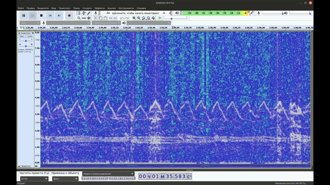Click the recording meter microphone icon
This screenshot has width=330, height=185.
pos(96,13)
